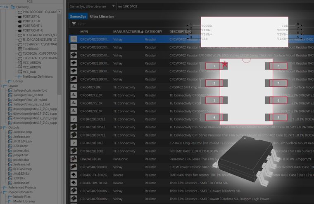314x204 pixels.
Task: Click the part icon of CR0402-JW-103GLF row
Action: [x=74, y=183]
